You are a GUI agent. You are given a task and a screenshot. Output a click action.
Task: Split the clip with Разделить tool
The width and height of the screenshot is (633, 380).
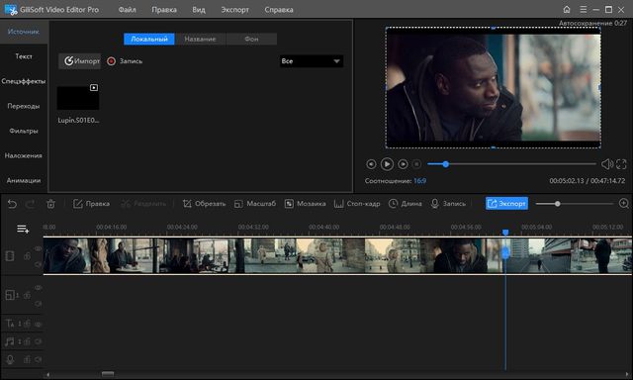click(x=143, y=204)
